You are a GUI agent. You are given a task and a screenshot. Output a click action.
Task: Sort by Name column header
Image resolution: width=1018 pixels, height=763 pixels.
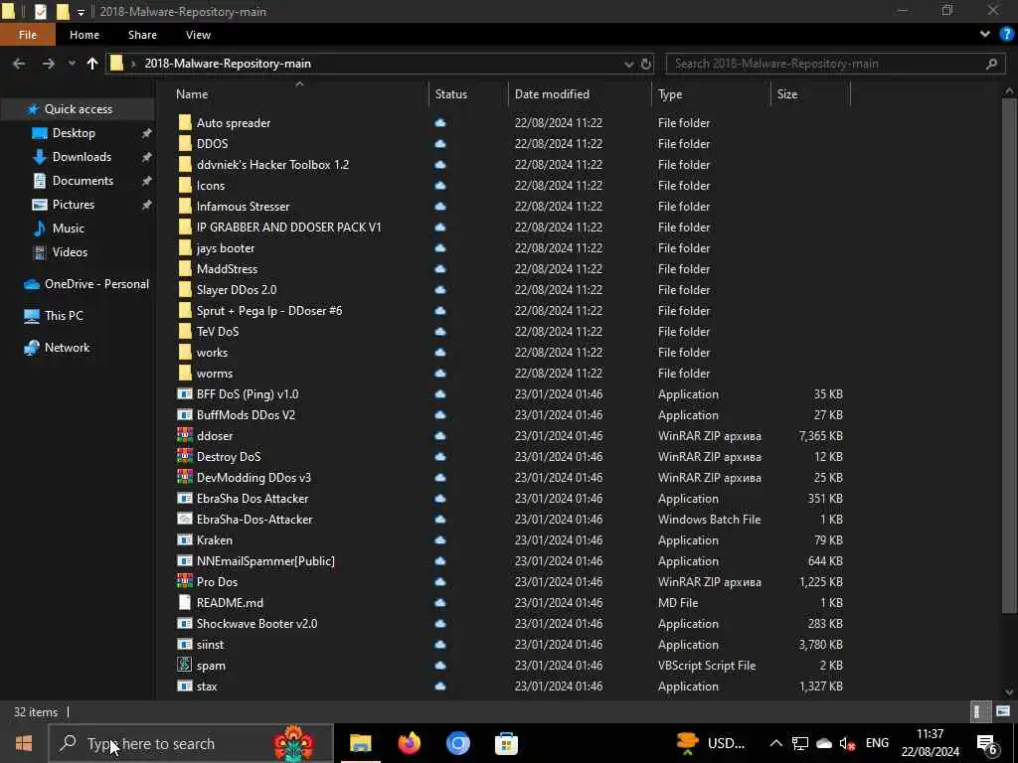tap(192, 94)
